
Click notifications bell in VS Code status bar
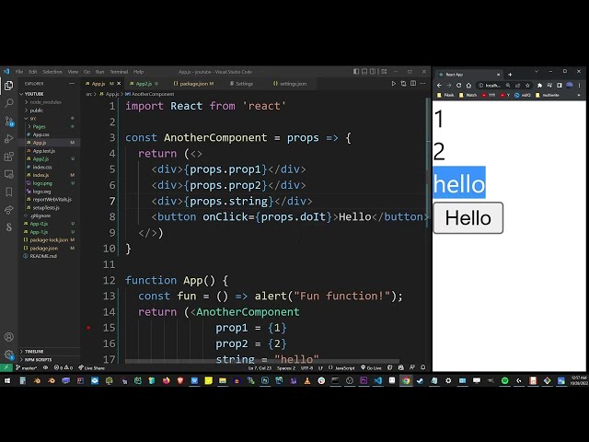423,367
